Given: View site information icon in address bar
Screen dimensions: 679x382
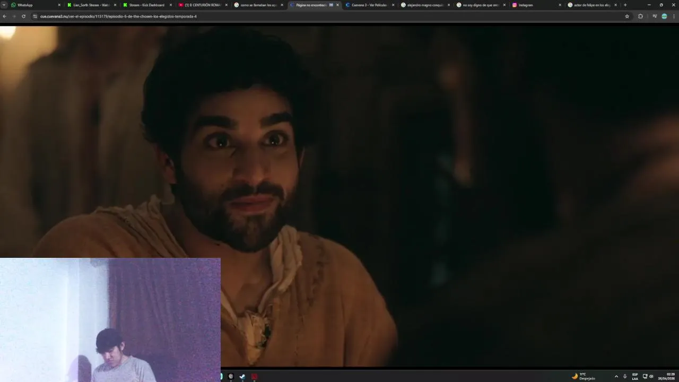Looking at the screenshot, I should pos(35,16).
